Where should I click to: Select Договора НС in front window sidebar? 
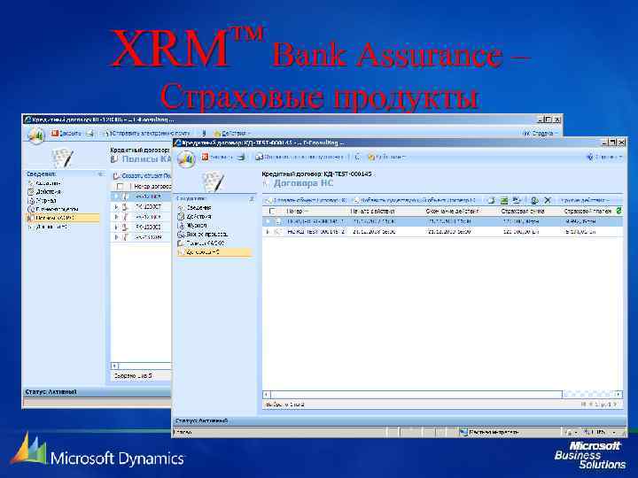pos(214,252)
